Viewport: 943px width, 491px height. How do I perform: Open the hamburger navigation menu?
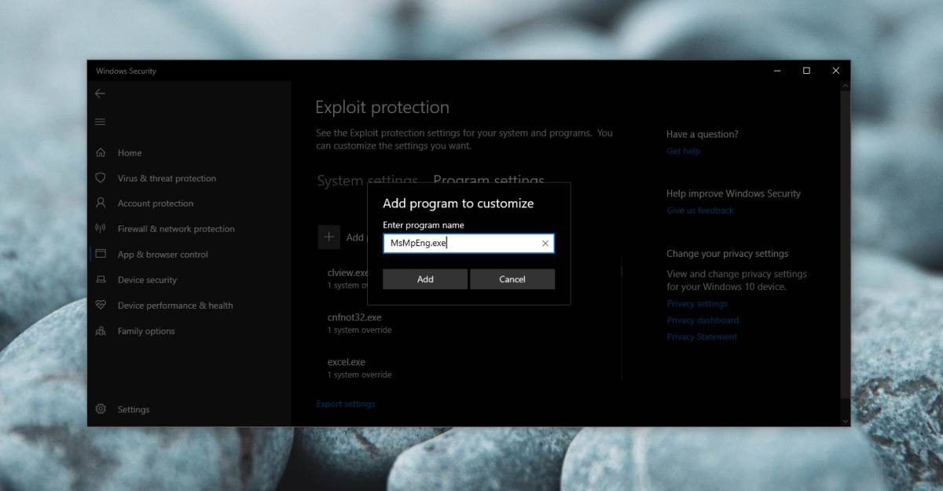point(100,122)
